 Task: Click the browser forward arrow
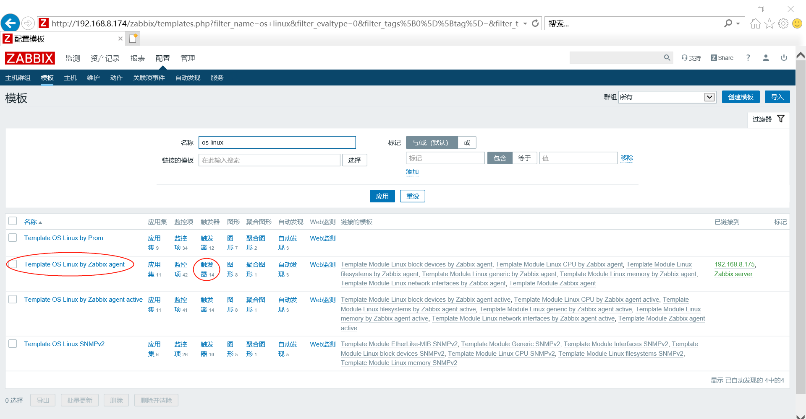tap(28, 23)
